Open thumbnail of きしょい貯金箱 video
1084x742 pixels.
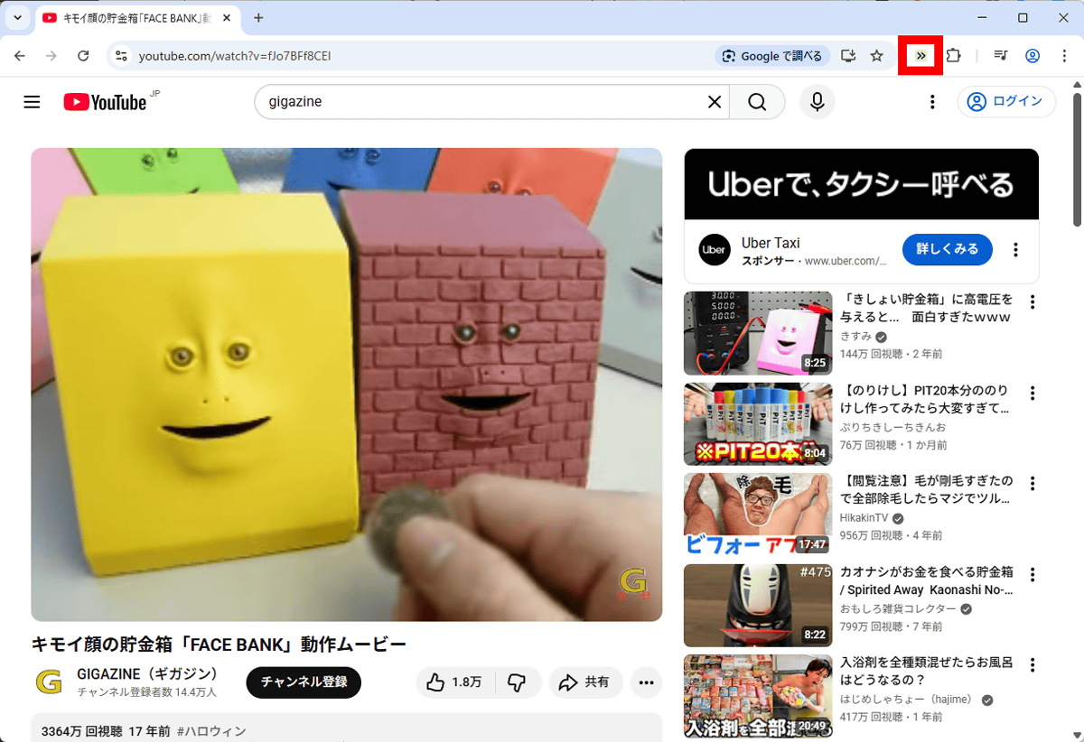point(758,333)
